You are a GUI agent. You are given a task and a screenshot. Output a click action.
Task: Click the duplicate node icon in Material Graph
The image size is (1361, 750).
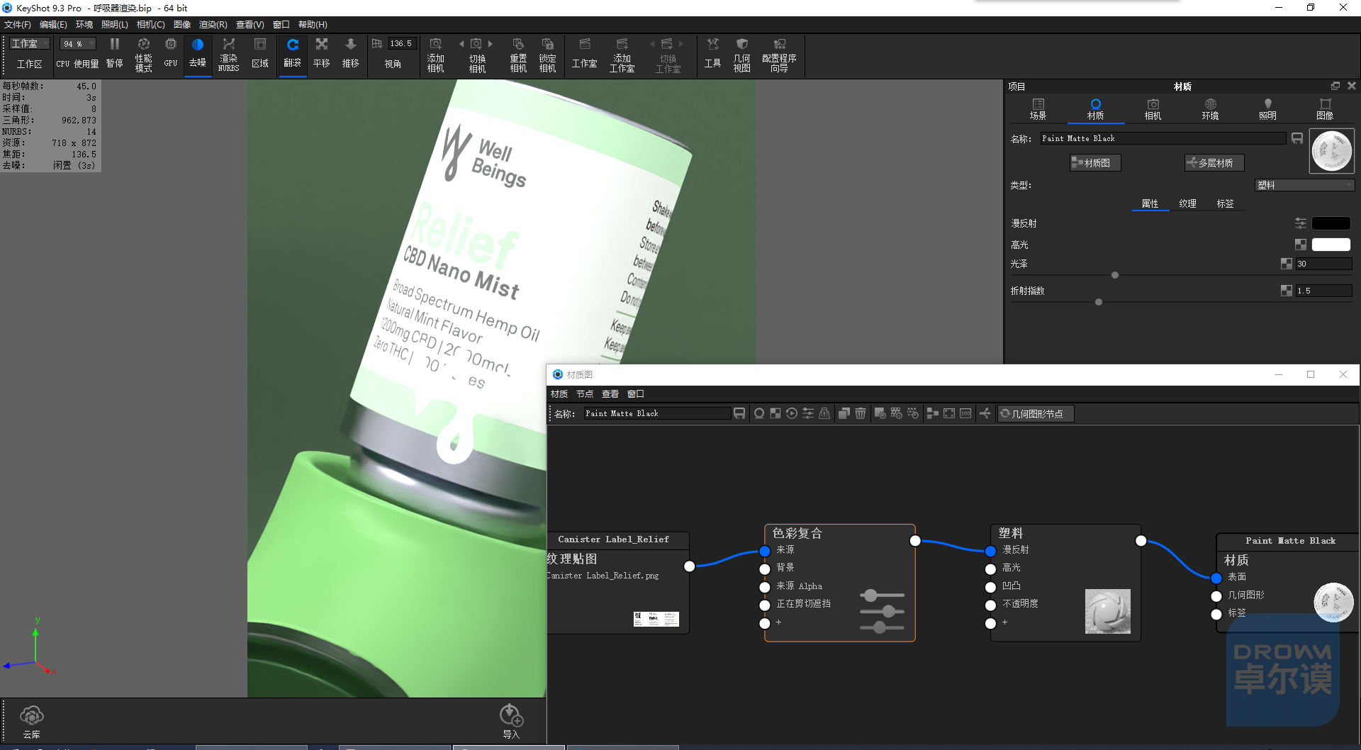click(x=844, y=413)
